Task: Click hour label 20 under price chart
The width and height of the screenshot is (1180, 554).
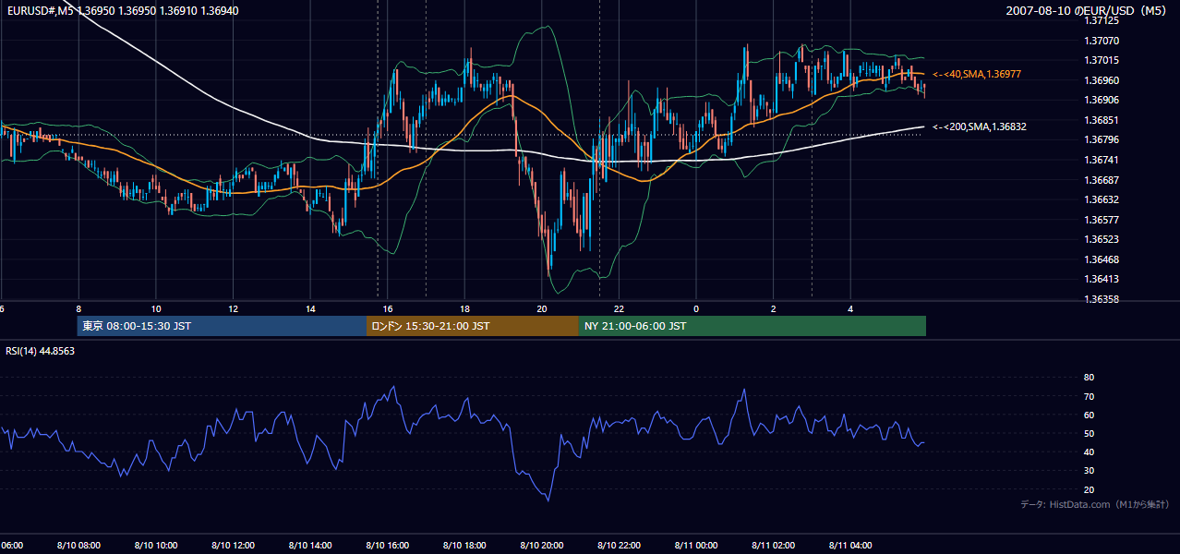Action: coord(542,308)
